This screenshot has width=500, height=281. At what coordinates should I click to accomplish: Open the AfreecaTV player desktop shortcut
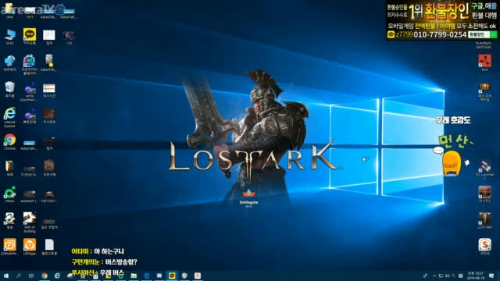[x=30, y=64]
